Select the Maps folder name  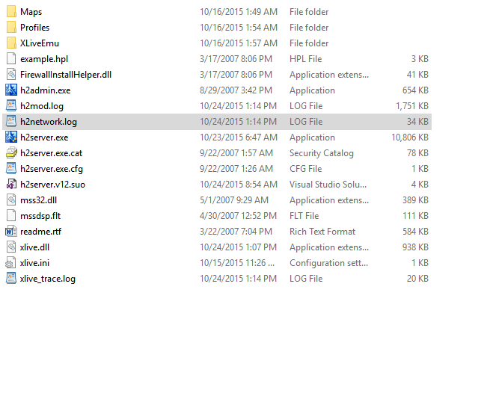[x=31, y=12]
